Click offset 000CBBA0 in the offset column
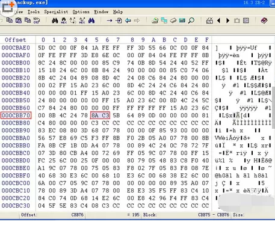This screenshot has width=275, height=225. point(16,138)
